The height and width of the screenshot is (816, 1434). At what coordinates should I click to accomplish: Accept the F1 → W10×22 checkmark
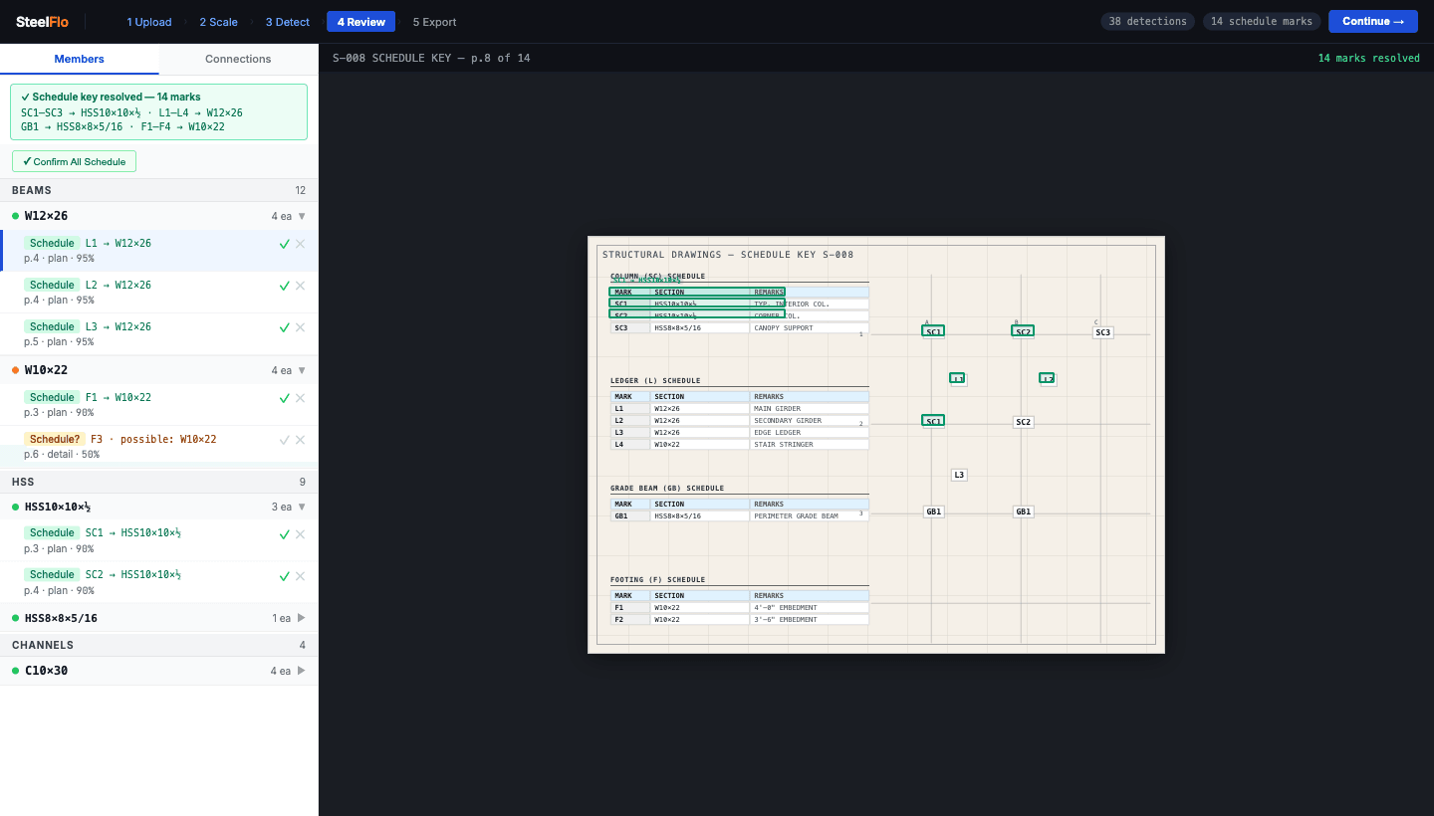click(x=284, y=398)
